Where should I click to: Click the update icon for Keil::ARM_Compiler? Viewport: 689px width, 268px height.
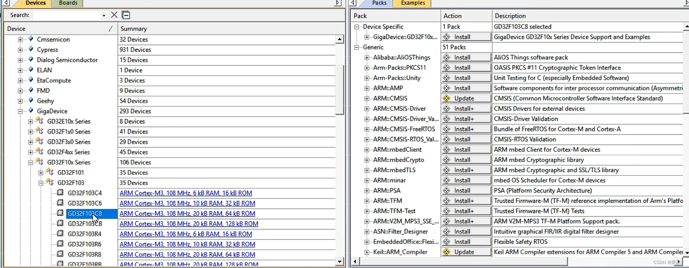tap(446, 252)
